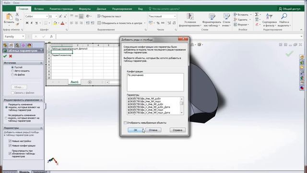Open Cell Styles (Стили ячеек)
Image resolution: width=307 pixels, height=173 pixels.
[226, 20]
